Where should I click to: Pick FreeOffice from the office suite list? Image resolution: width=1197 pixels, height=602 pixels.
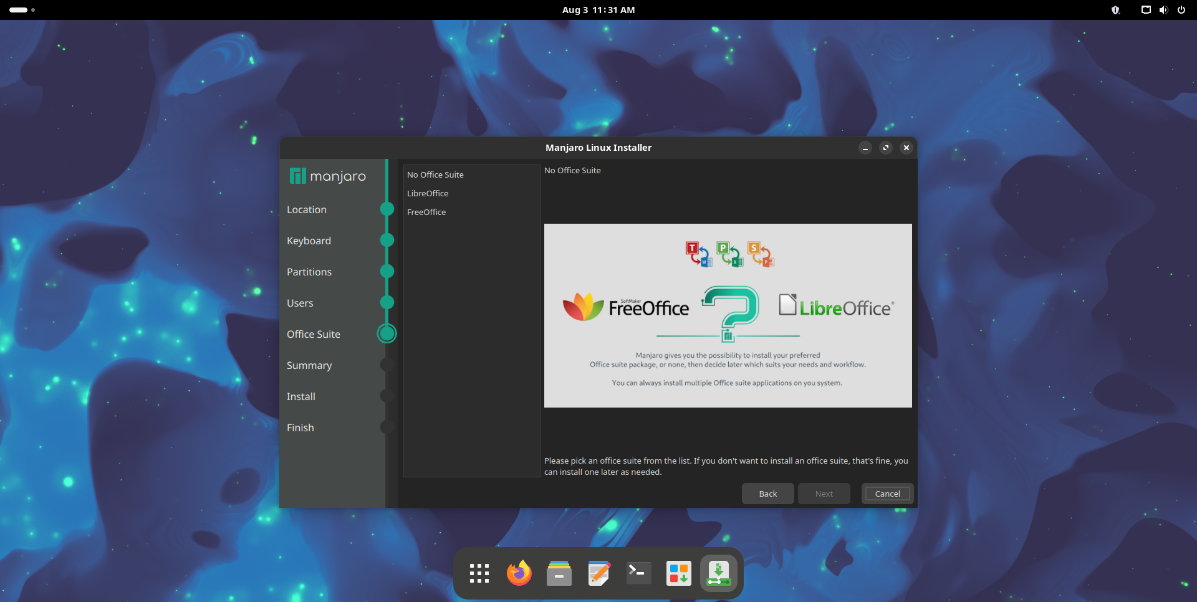click(471, 212)
